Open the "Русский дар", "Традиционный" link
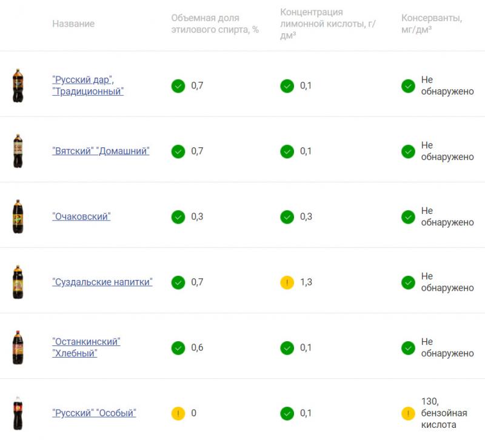 pos(88,85)
